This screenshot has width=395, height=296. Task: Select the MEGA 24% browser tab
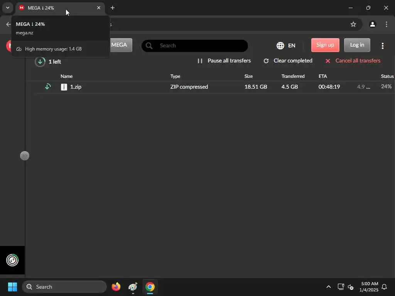click(x=60, y=8)
